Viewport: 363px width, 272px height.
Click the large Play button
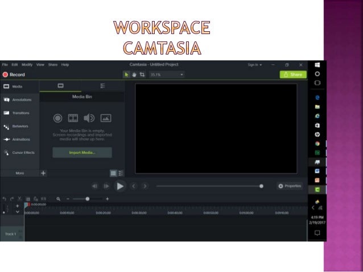(x=120, y=186)
